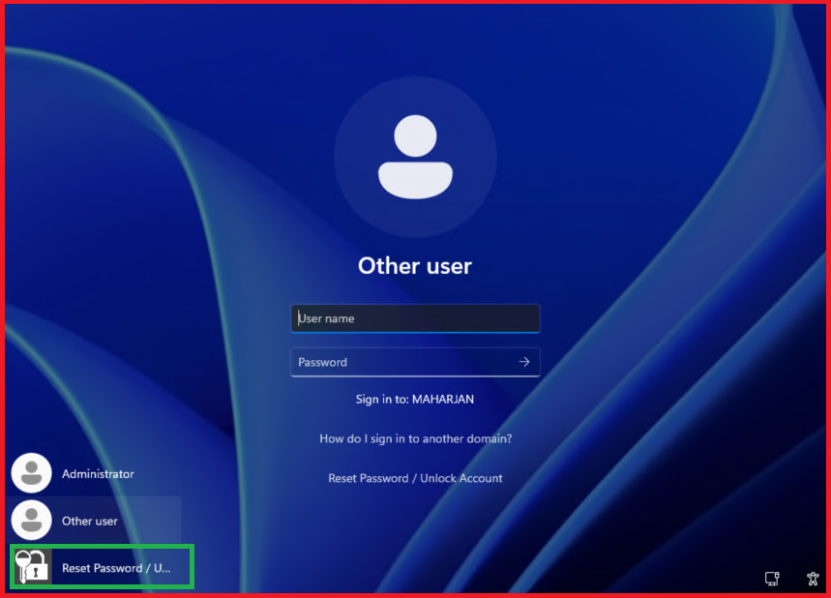Click the large 'Other user' heading
The width and height of the screenshot is (831, 598).
click(415, 265)
